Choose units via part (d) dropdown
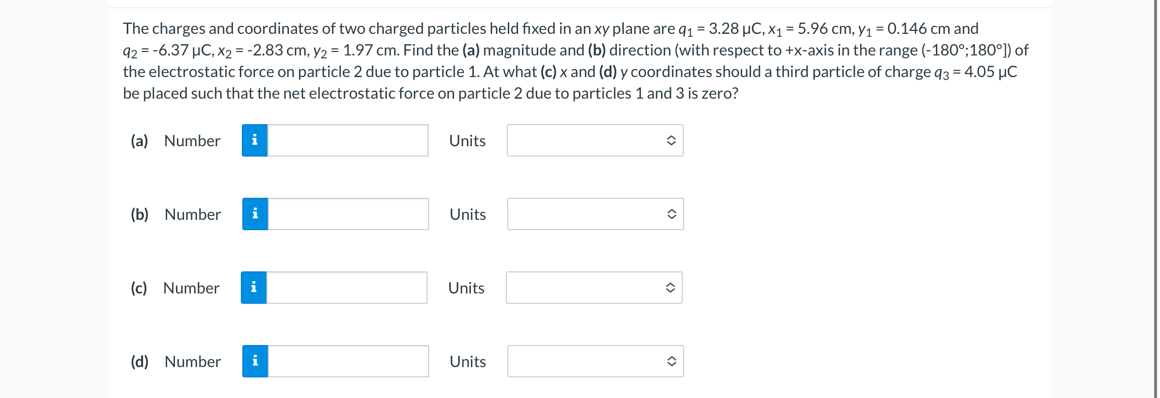 pos(596,361)
